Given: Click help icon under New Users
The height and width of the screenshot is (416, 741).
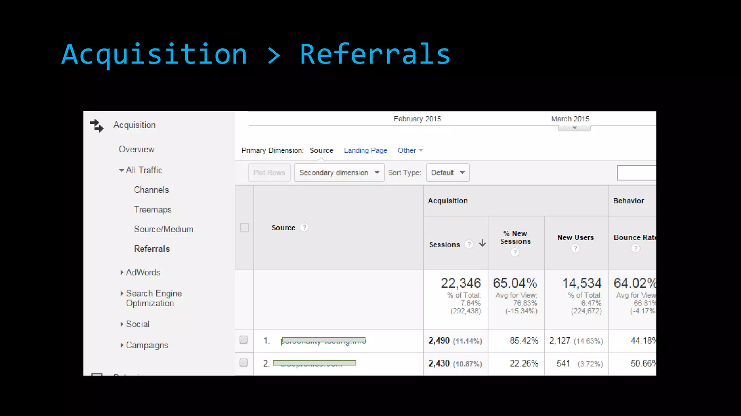Looking at the screenshot, I should click(x=575, y=248).
